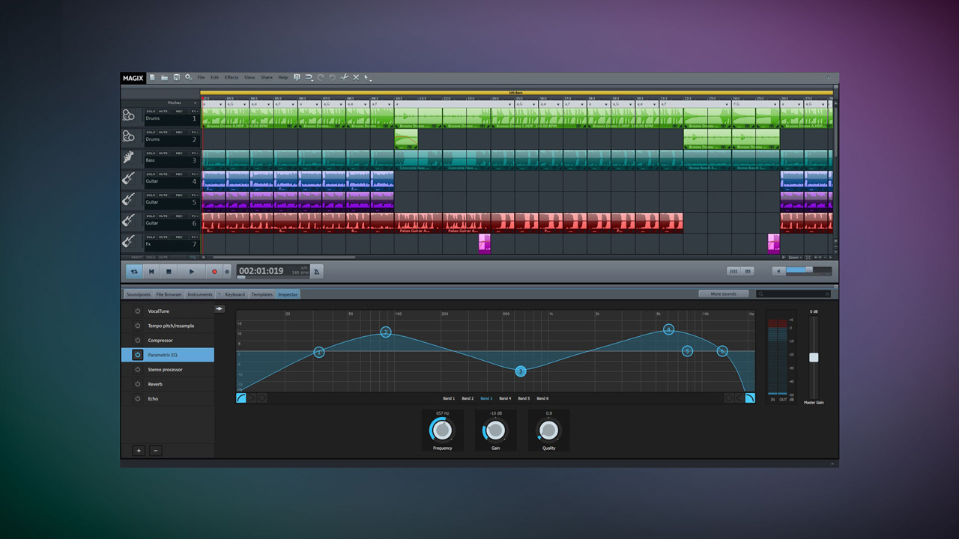Select the mouse arrow mode icon
The height and width of the screenshot is (539, 959).
click(366, 77)
